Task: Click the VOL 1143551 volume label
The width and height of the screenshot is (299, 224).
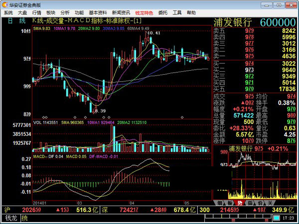Action: point(45,122)
